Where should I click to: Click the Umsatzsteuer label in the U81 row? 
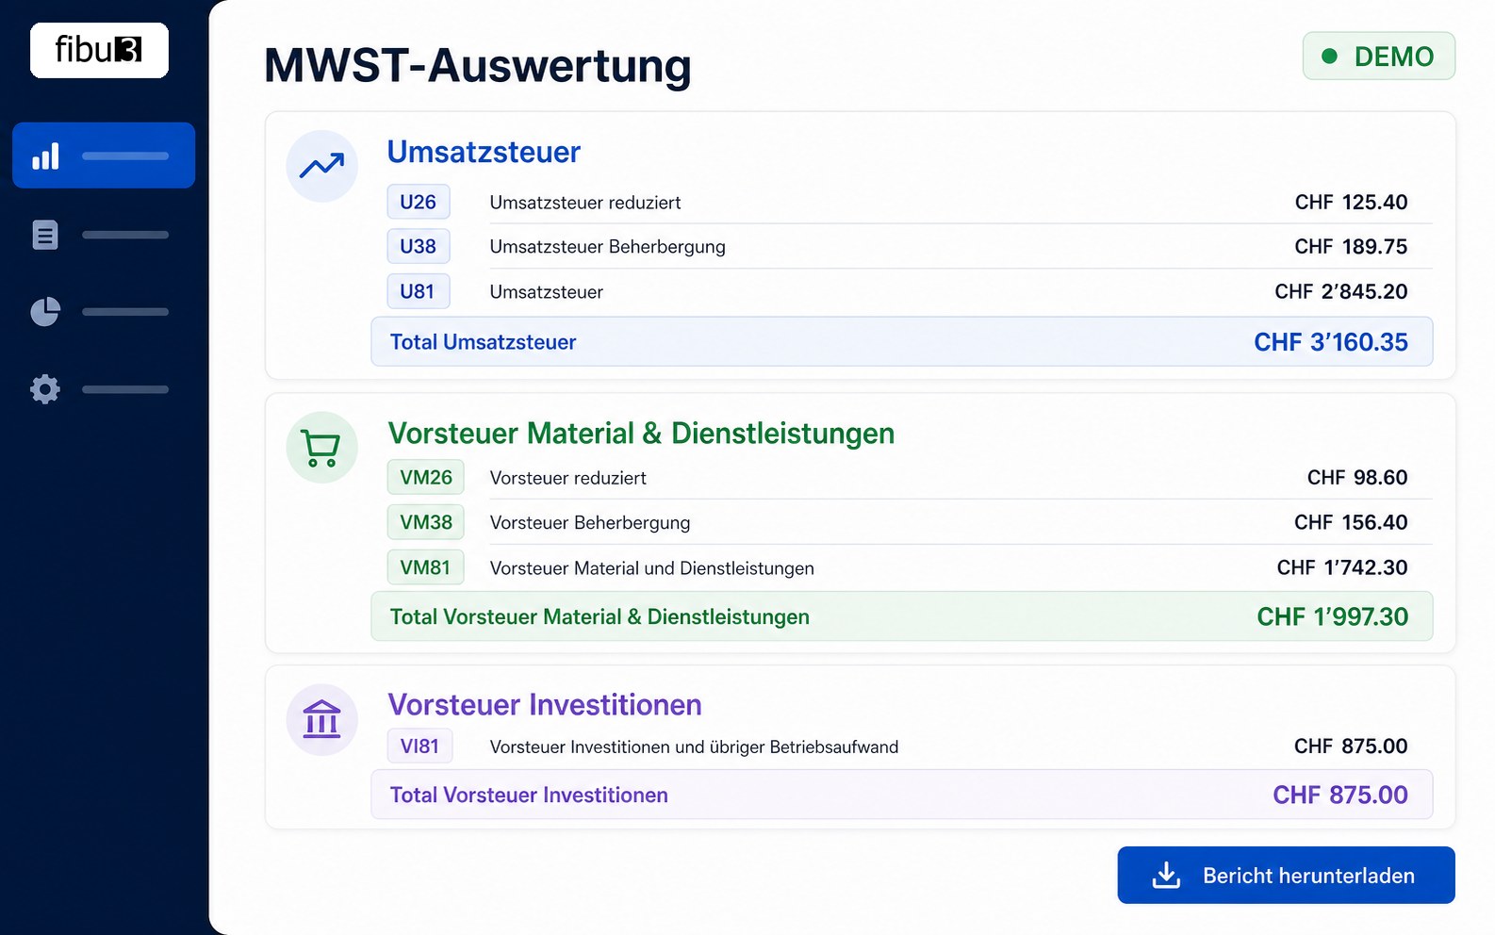click(547, 292)
